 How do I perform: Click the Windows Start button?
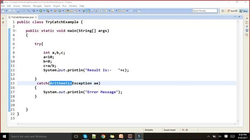[x=4, y=136]
